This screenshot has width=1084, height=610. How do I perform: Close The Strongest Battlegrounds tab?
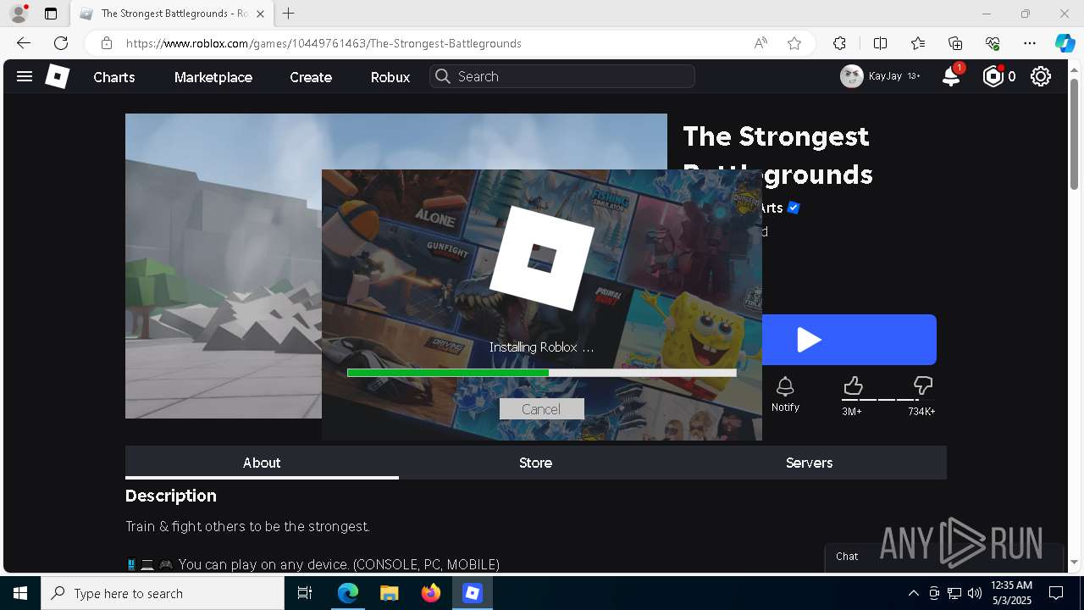point(260,14)
